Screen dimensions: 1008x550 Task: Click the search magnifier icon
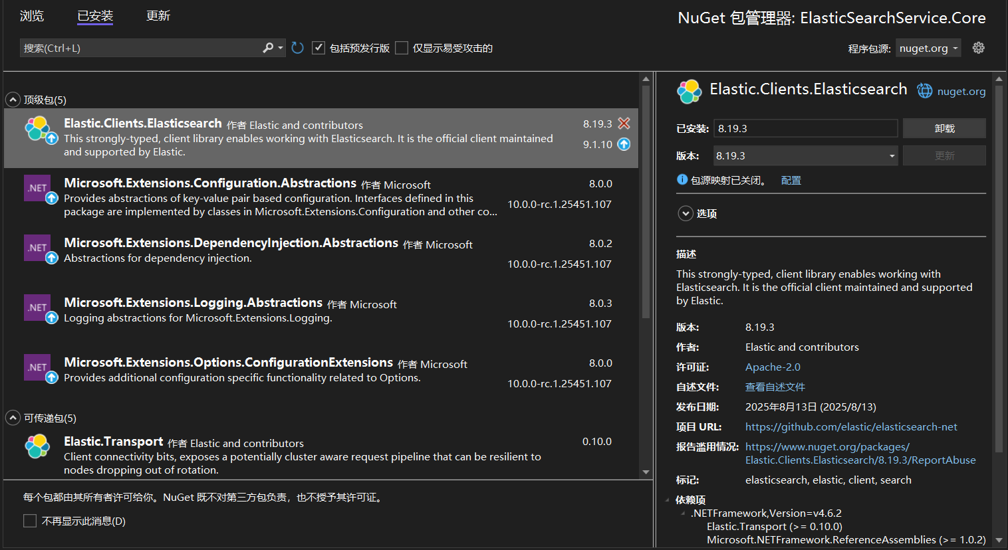[x=268, y=48]
